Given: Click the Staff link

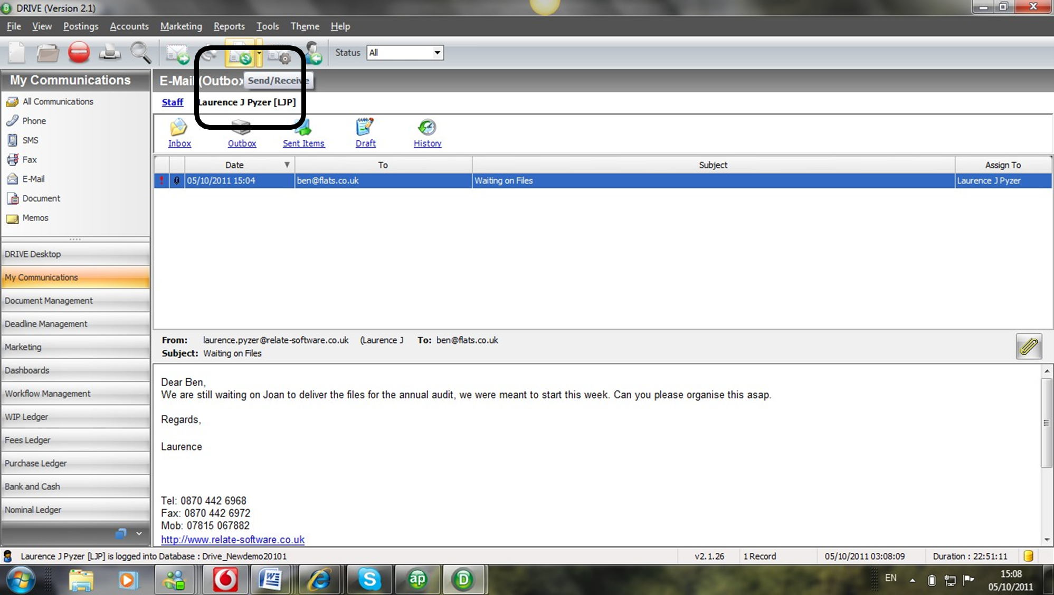Looking at the screenshot, I should (x=173, y=102).
